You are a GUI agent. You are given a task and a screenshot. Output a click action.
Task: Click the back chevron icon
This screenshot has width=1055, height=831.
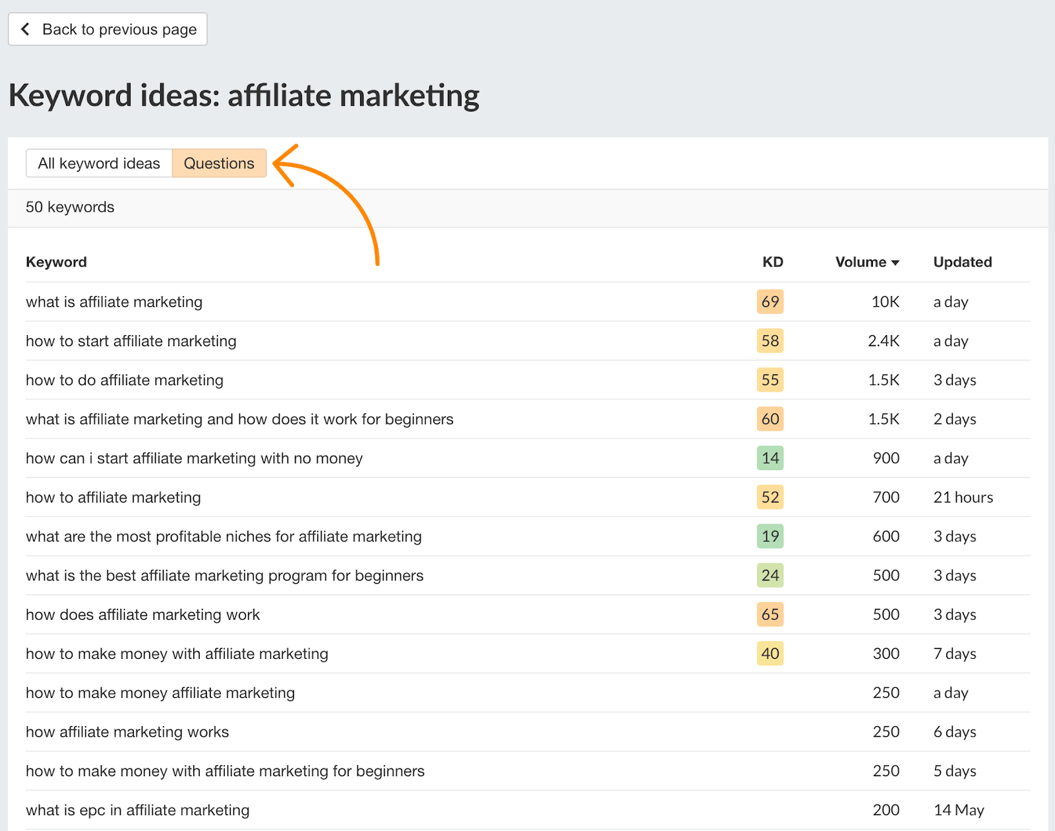[24, 29]
